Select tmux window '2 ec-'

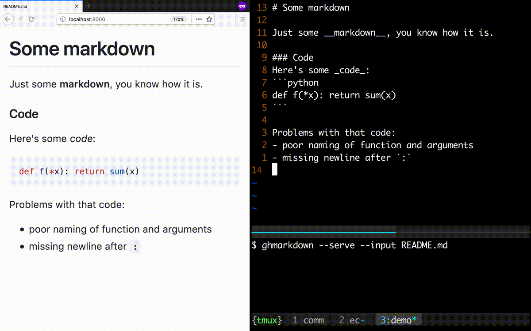[x=352, y=320]
